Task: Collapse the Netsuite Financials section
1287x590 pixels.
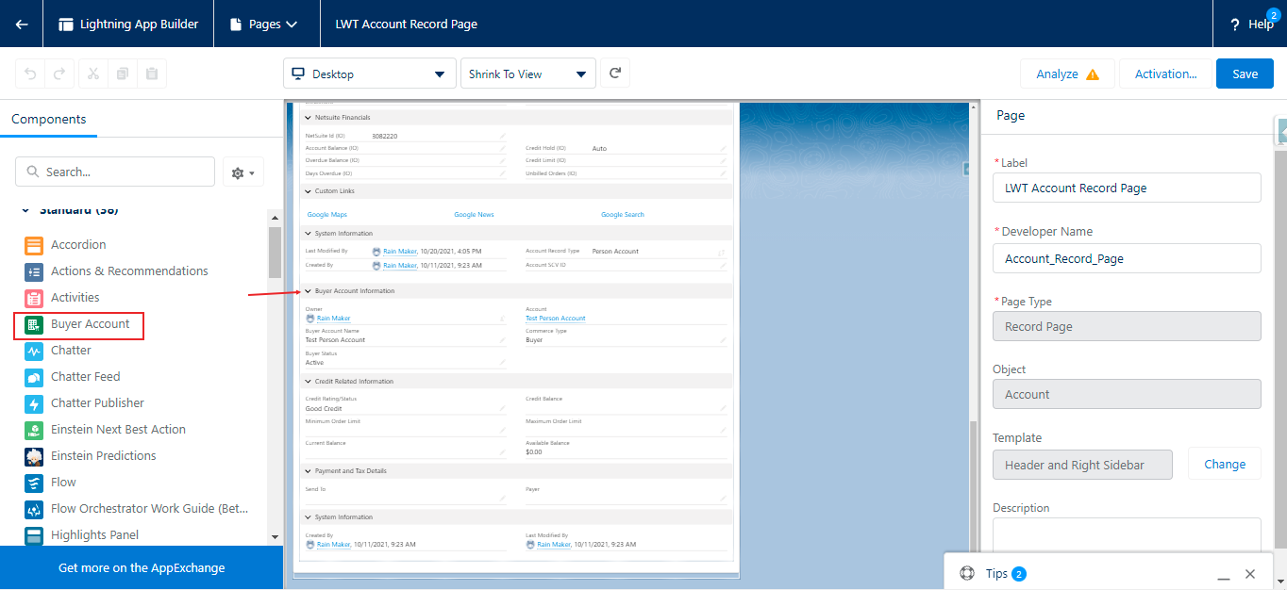Action: 307,118
